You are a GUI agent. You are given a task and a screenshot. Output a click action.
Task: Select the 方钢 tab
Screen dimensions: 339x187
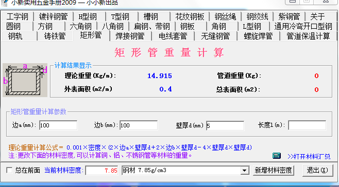click(49, 26)
